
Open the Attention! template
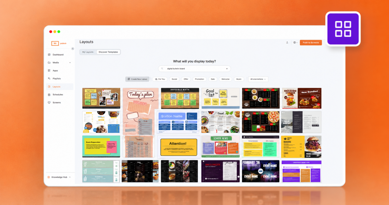pyautogui.click(x=179, y=147)
